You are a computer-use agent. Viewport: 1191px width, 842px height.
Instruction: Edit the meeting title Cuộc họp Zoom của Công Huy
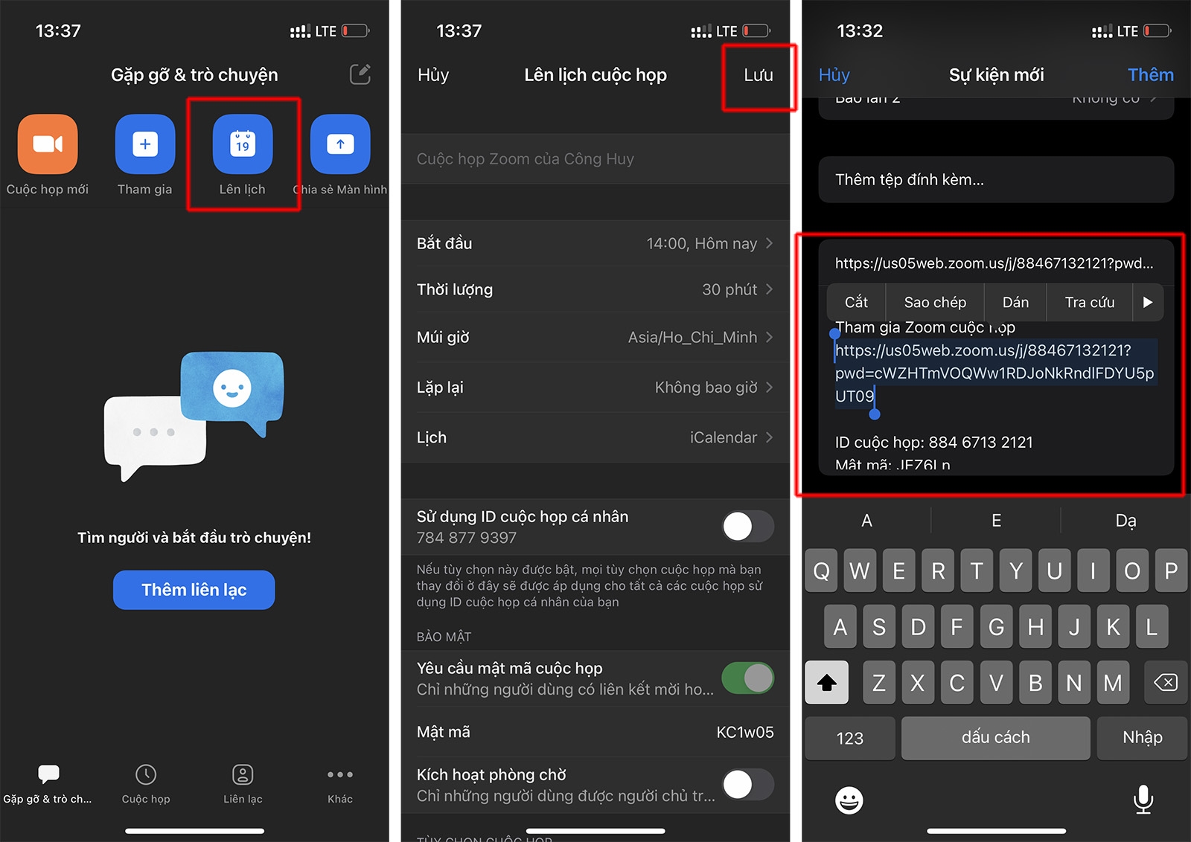[x=595, y=159]
